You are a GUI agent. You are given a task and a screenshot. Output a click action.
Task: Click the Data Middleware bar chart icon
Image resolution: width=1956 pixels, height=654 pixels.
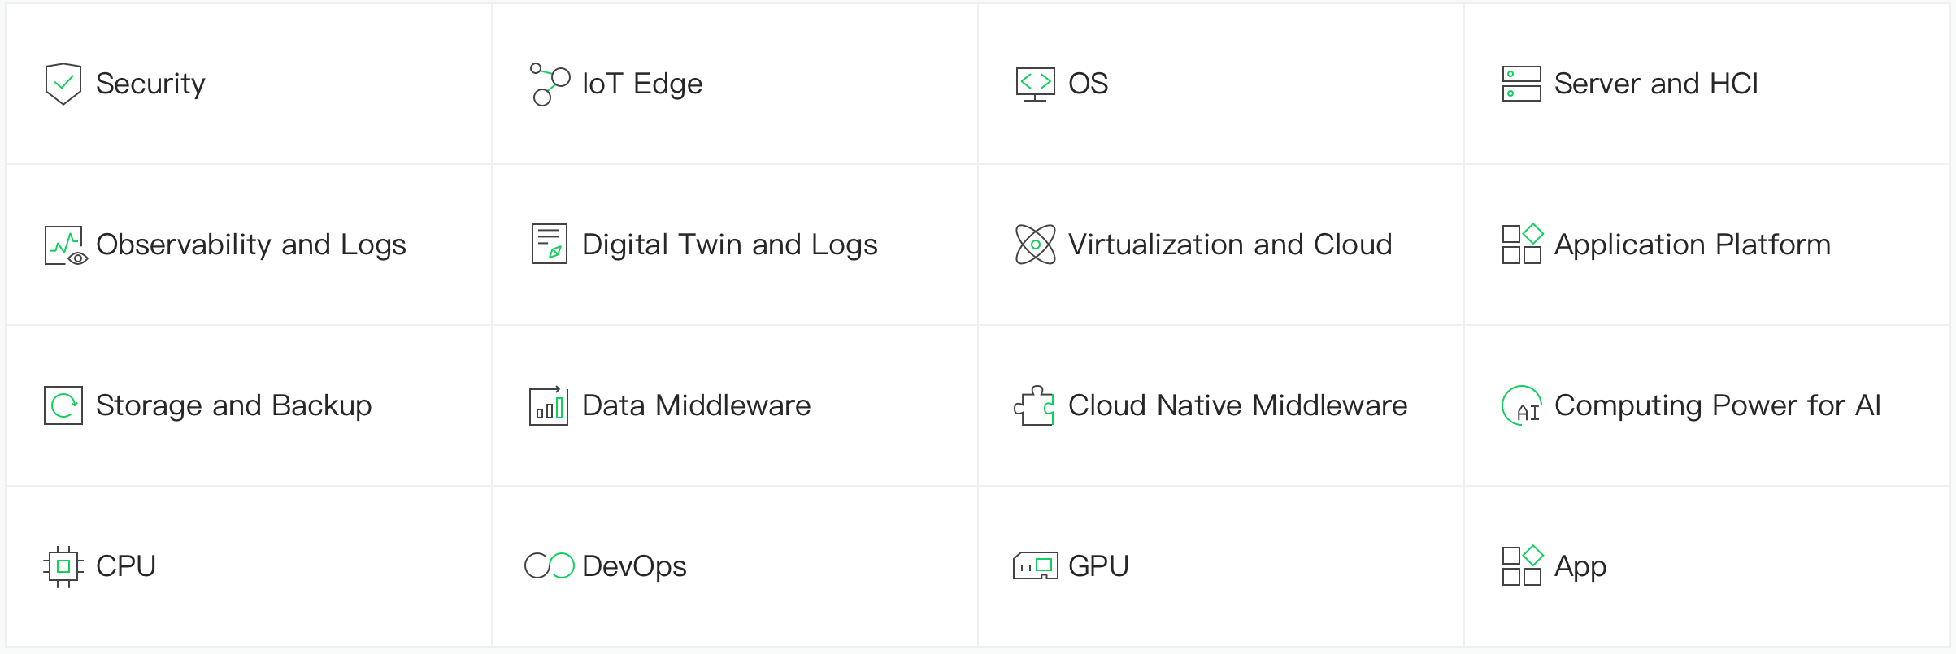click(x=549, y=405)
